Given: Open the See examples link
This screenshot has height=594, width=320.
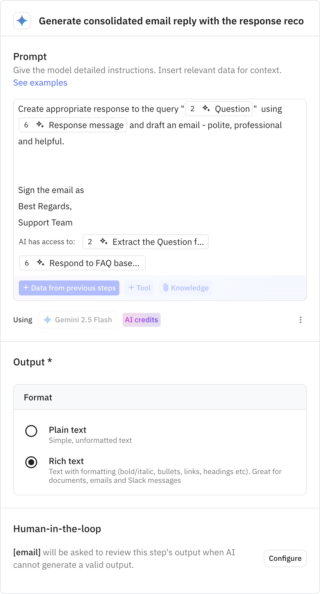Looking at the screenshot, I should pos(40,83).
